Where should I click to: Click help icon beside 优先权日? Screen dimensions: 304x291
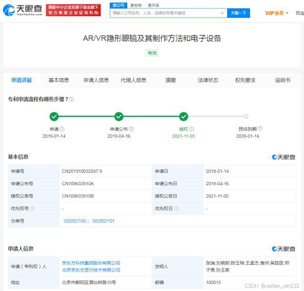click(176, 208)
